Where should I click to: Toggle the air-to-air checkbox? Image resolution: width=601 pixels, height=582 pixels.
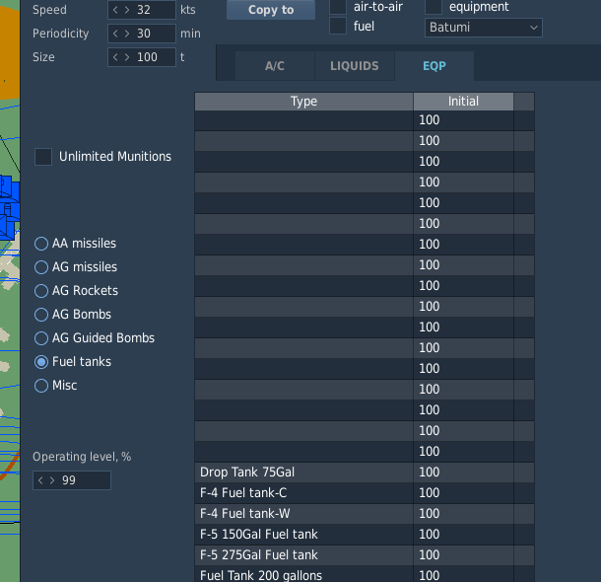[x=338, y=7]
